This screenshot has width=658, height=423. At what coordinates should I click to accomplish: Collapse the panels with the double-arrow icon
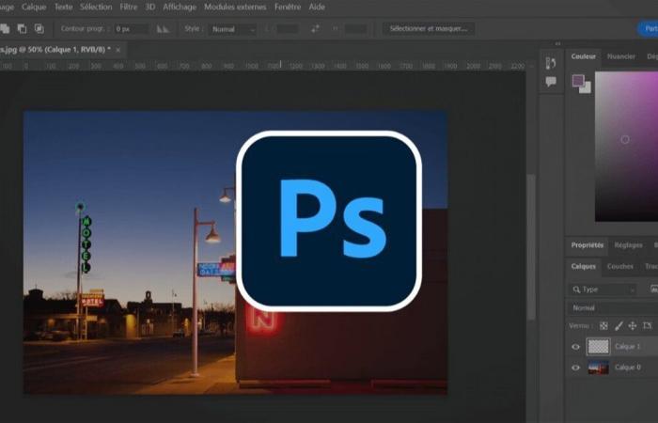pyautogui.click(x=557, y=43)
